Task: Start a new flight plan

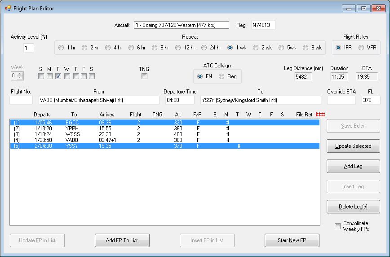Action: pos(292,240)
